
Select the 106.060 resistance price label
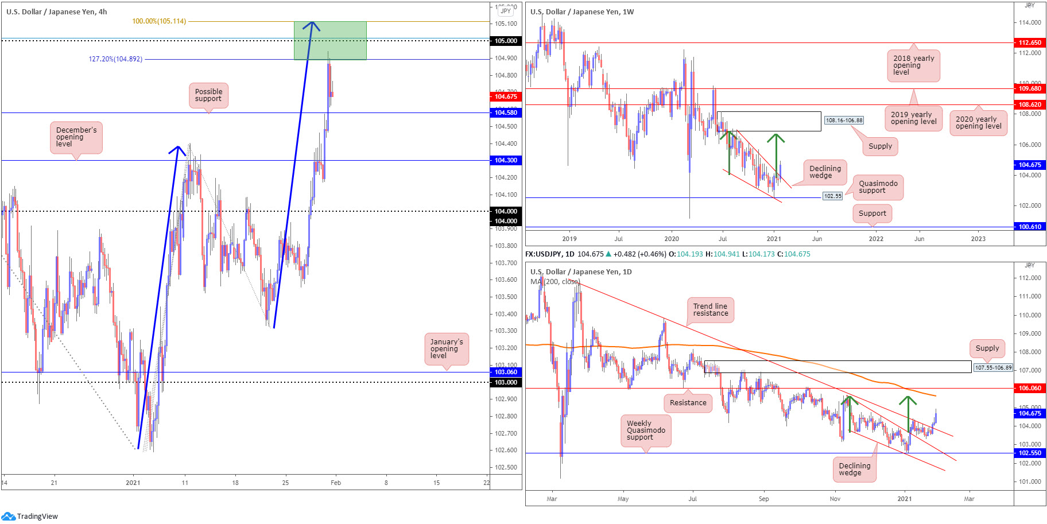tap(1030, 388)
